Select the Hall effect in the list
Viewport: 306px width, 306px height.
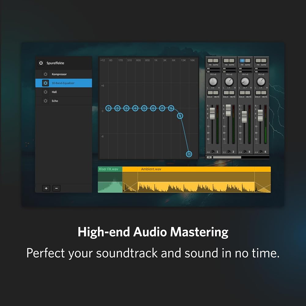coord(54,92)
